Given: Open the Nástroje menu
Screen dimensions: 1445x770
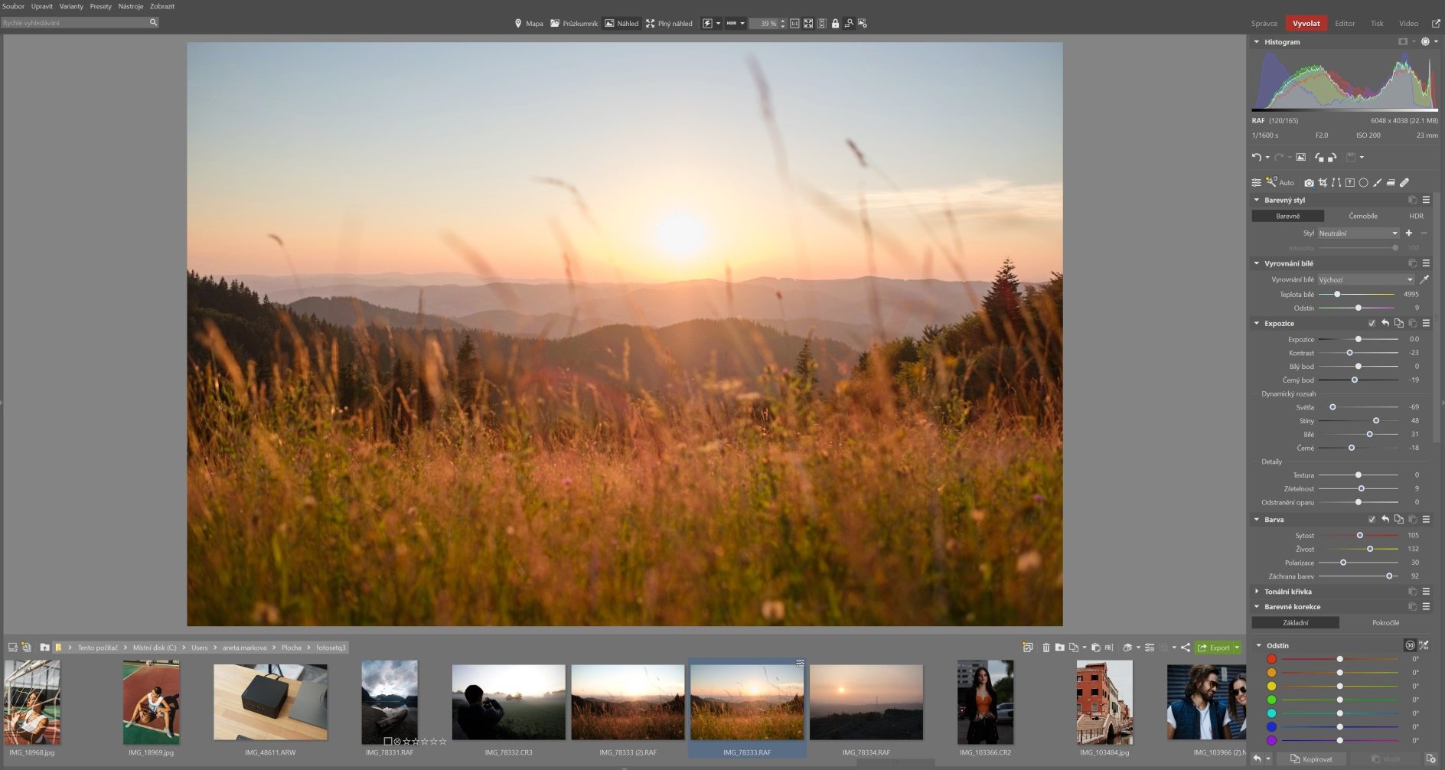Looking at the screenshot, I should 130,6.
